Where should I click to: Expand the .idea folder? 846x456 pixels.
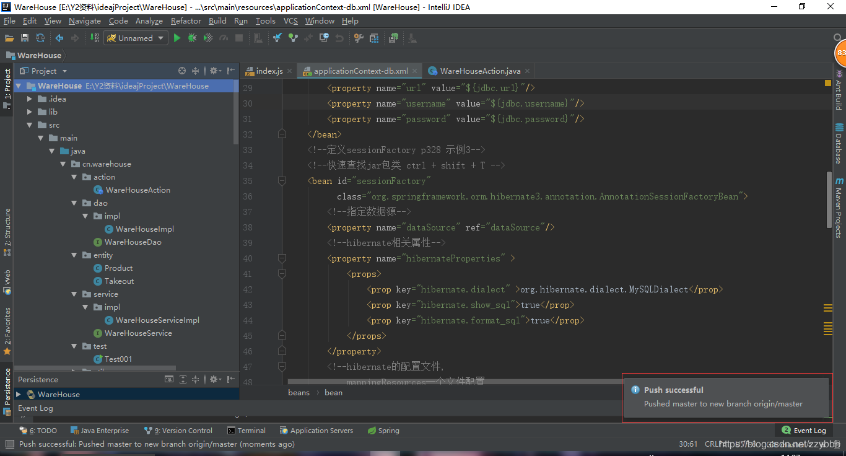(29, 99)
